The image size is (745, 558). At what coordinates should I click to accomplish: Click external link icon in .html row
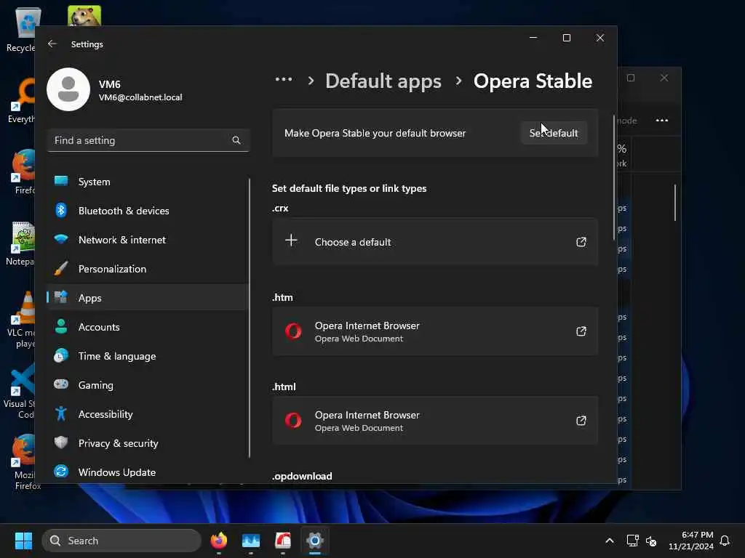[581, 421]
